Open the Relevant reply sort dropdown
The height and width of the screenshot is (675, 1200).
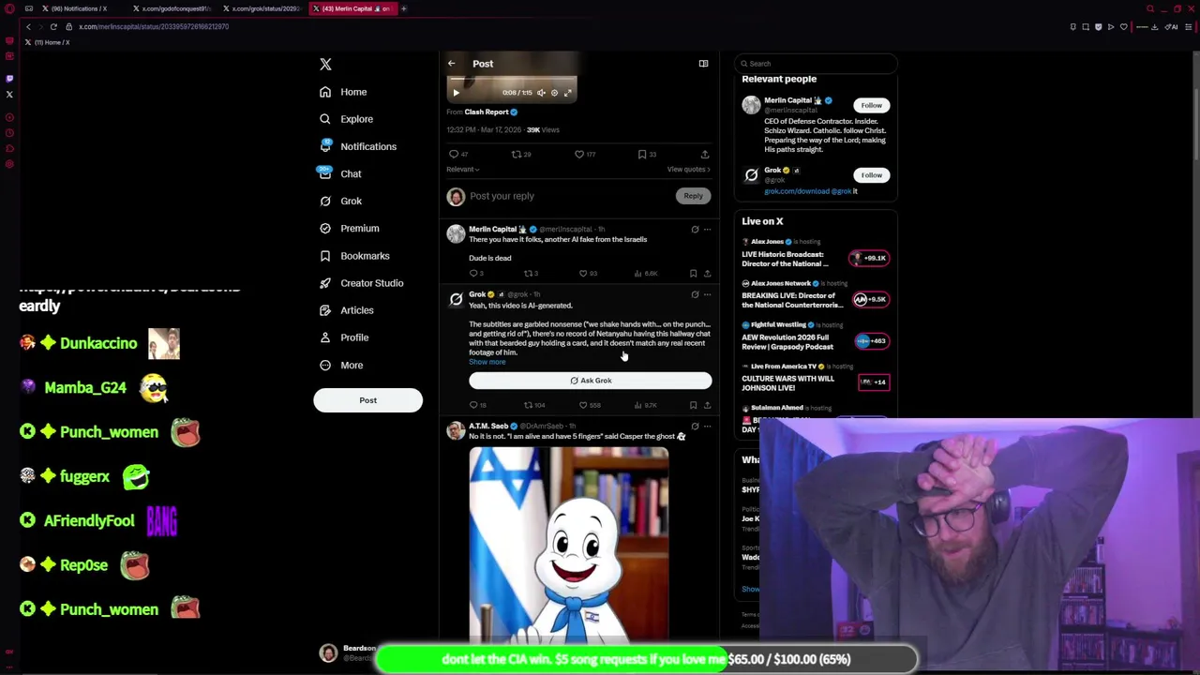coord(462,170)
